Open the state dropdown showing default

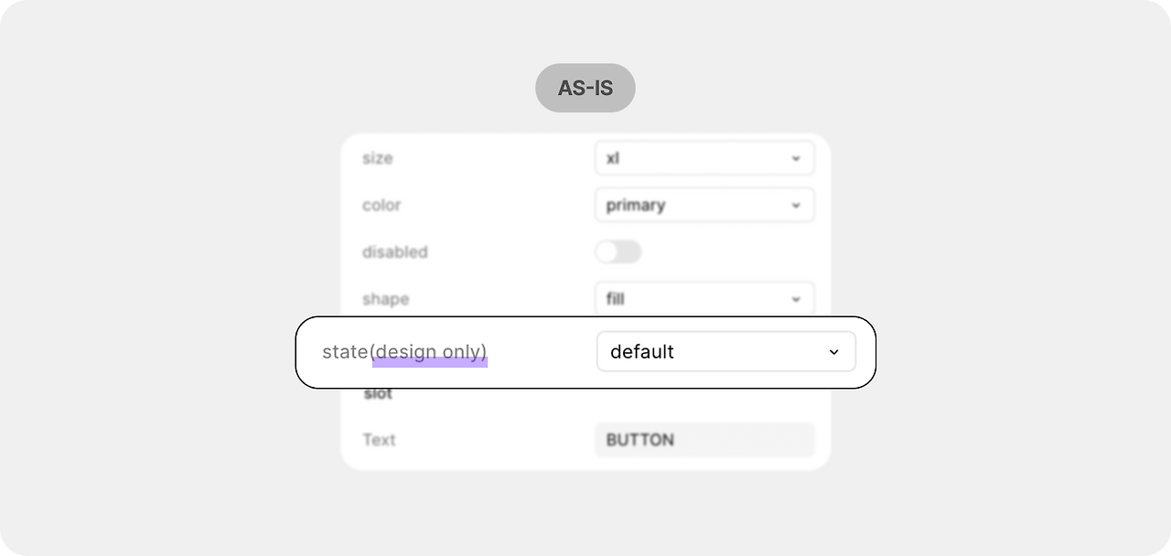tap(725, 352)
